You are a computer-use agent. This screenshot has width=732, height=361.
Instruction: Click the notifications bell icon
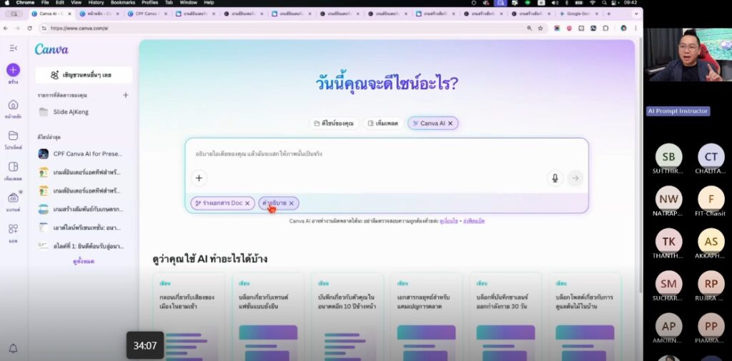pyautogui.click(x=13, y=348)
